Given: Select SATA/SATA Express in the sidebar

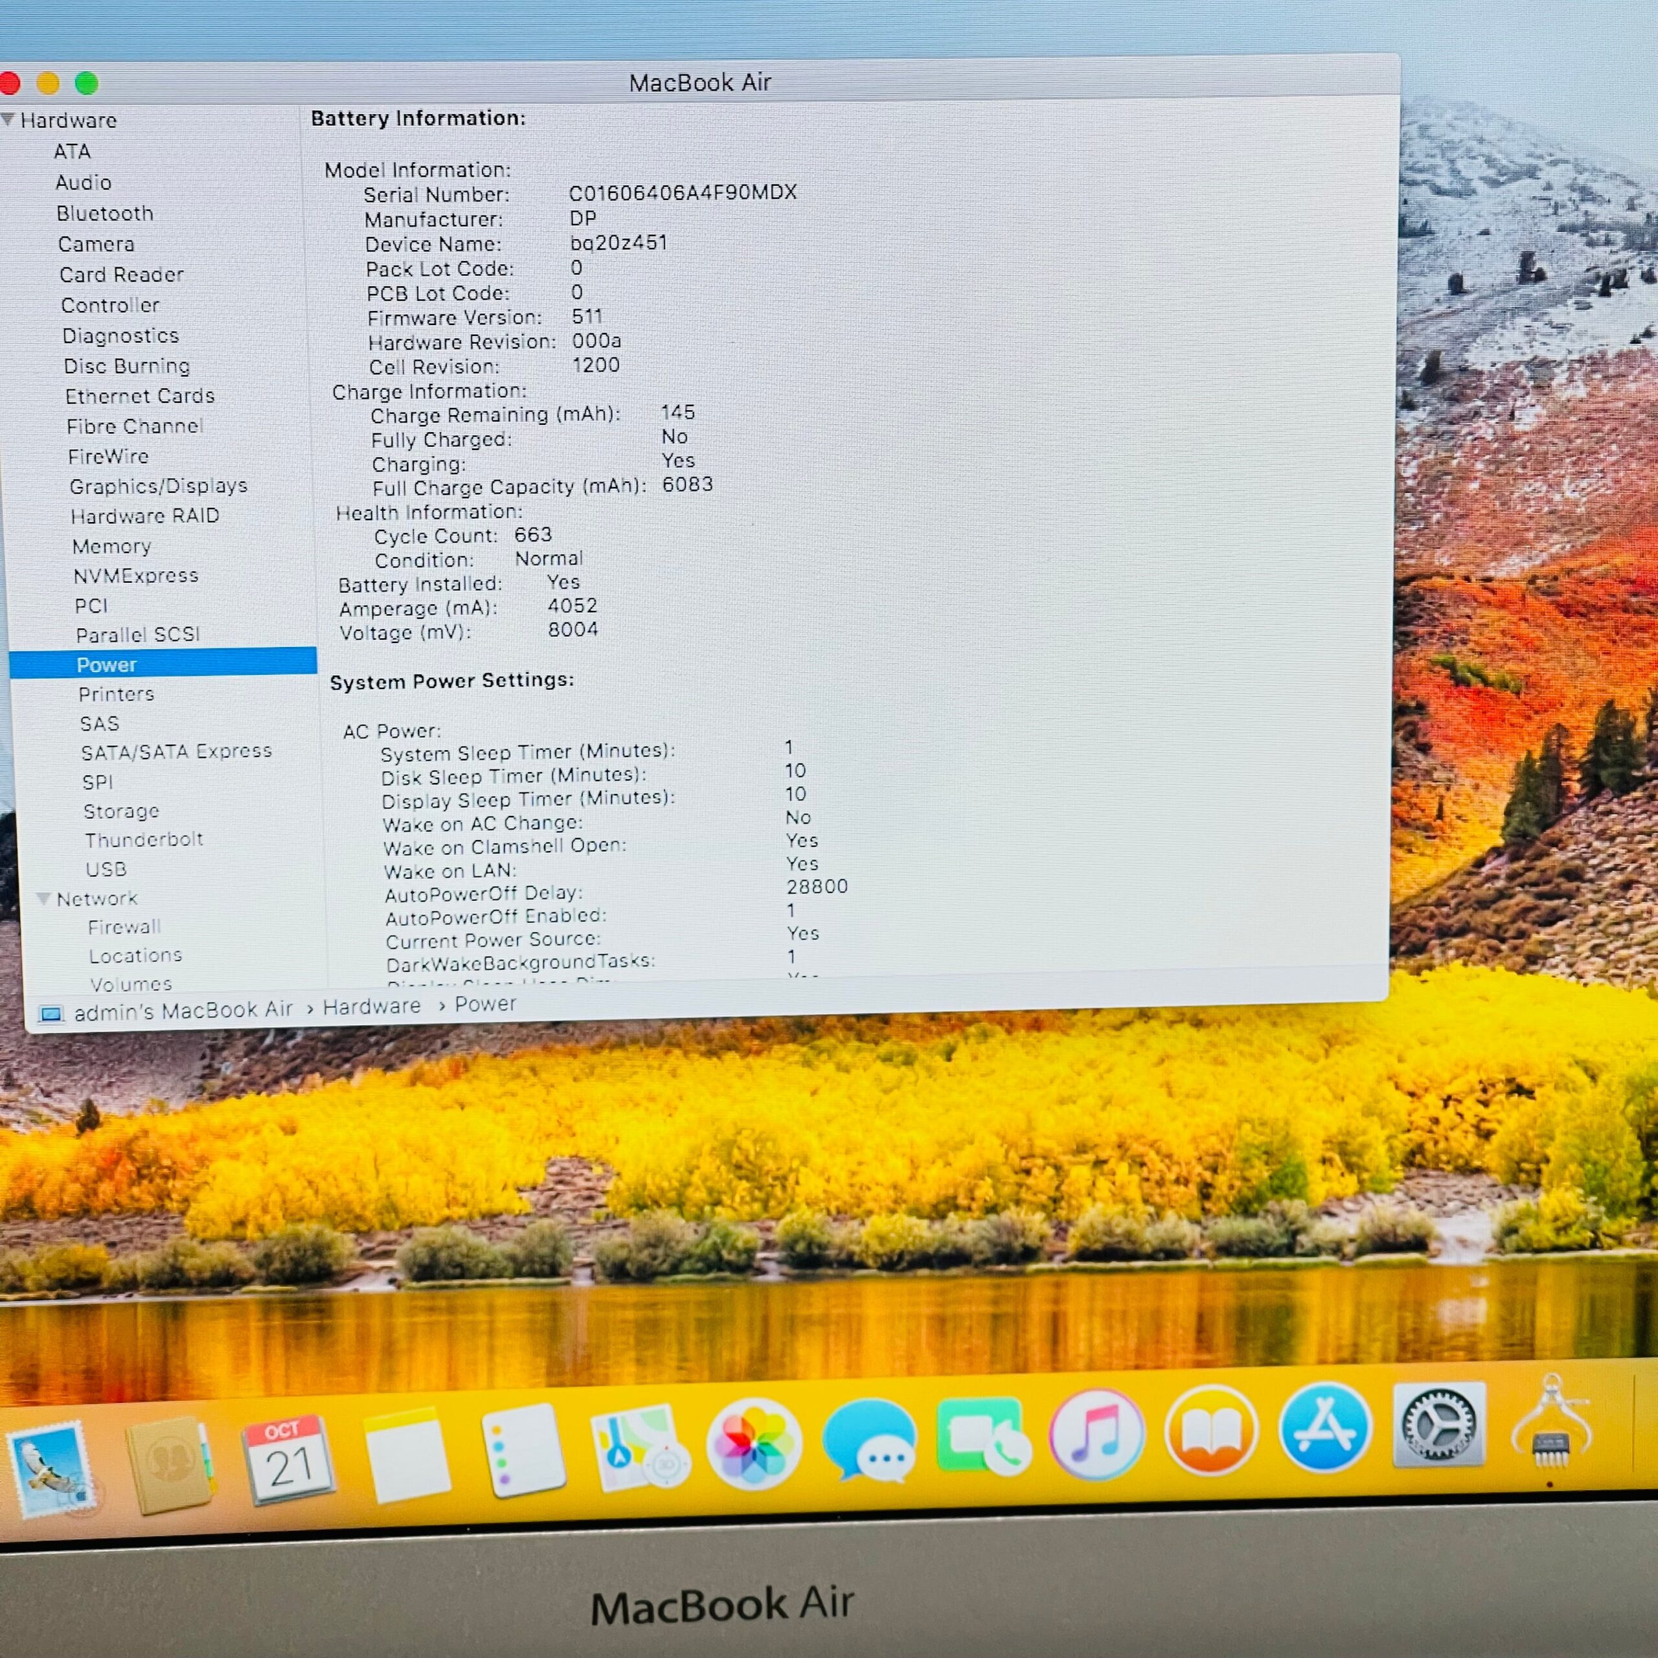Looking at the screenshot, I should pos(176,752).
